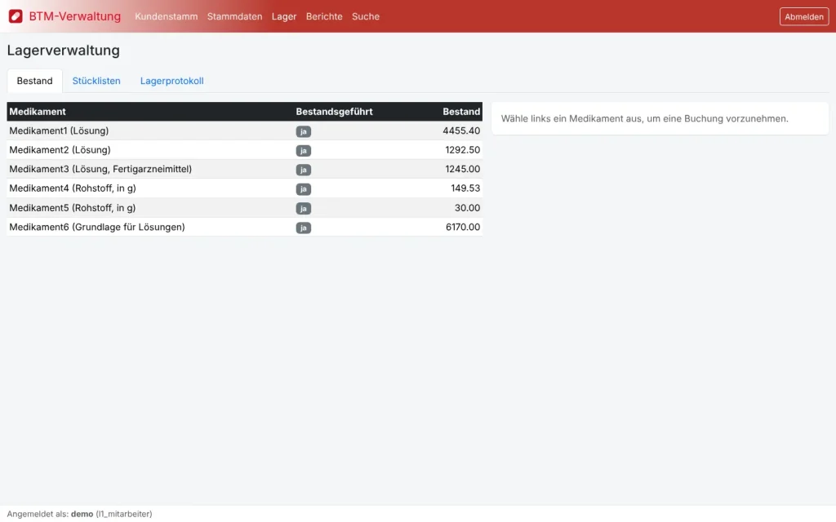
Task: Click the 'Angemeldet als: demo' footer text
Action: pos(79,514)
